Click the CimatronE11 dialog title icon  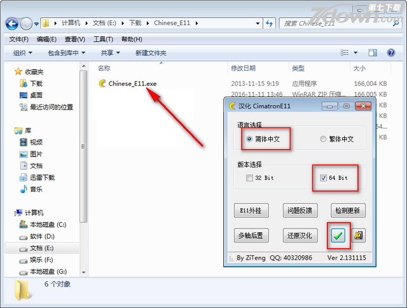(x=232, y=106)
